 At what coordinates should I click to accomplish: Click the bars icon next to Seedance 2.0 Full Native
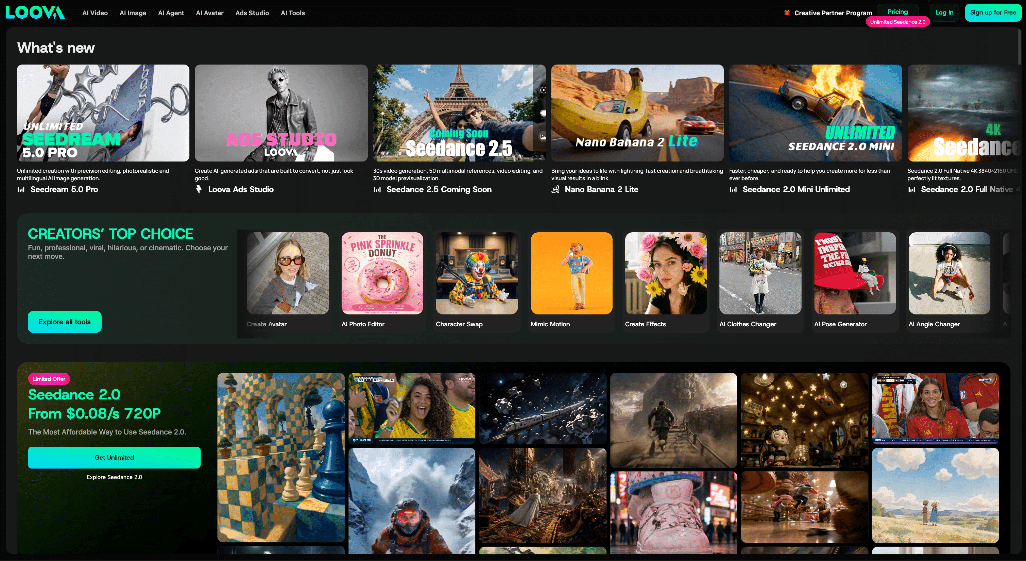pos(912,190)
